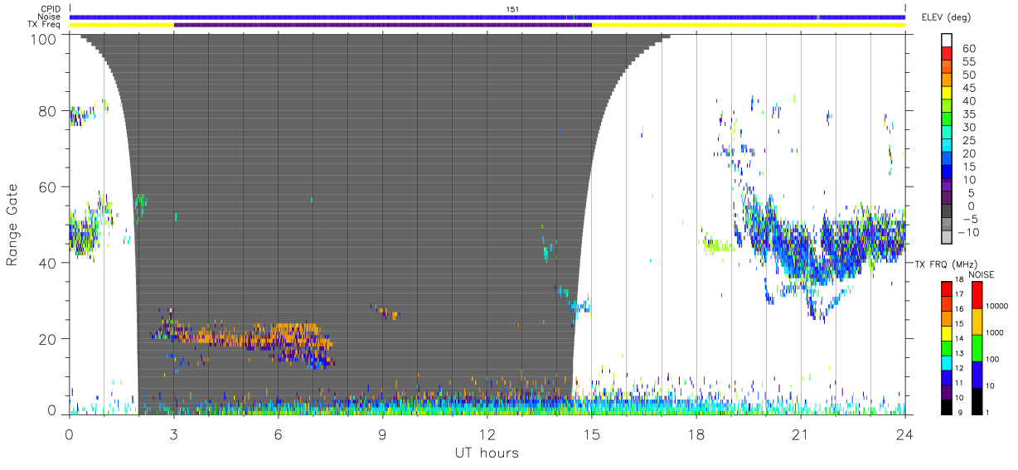Click the orange segment of TX frequency colorbar
The height and width of the screenshot is (470, 1018).
[x=948, y=318]
